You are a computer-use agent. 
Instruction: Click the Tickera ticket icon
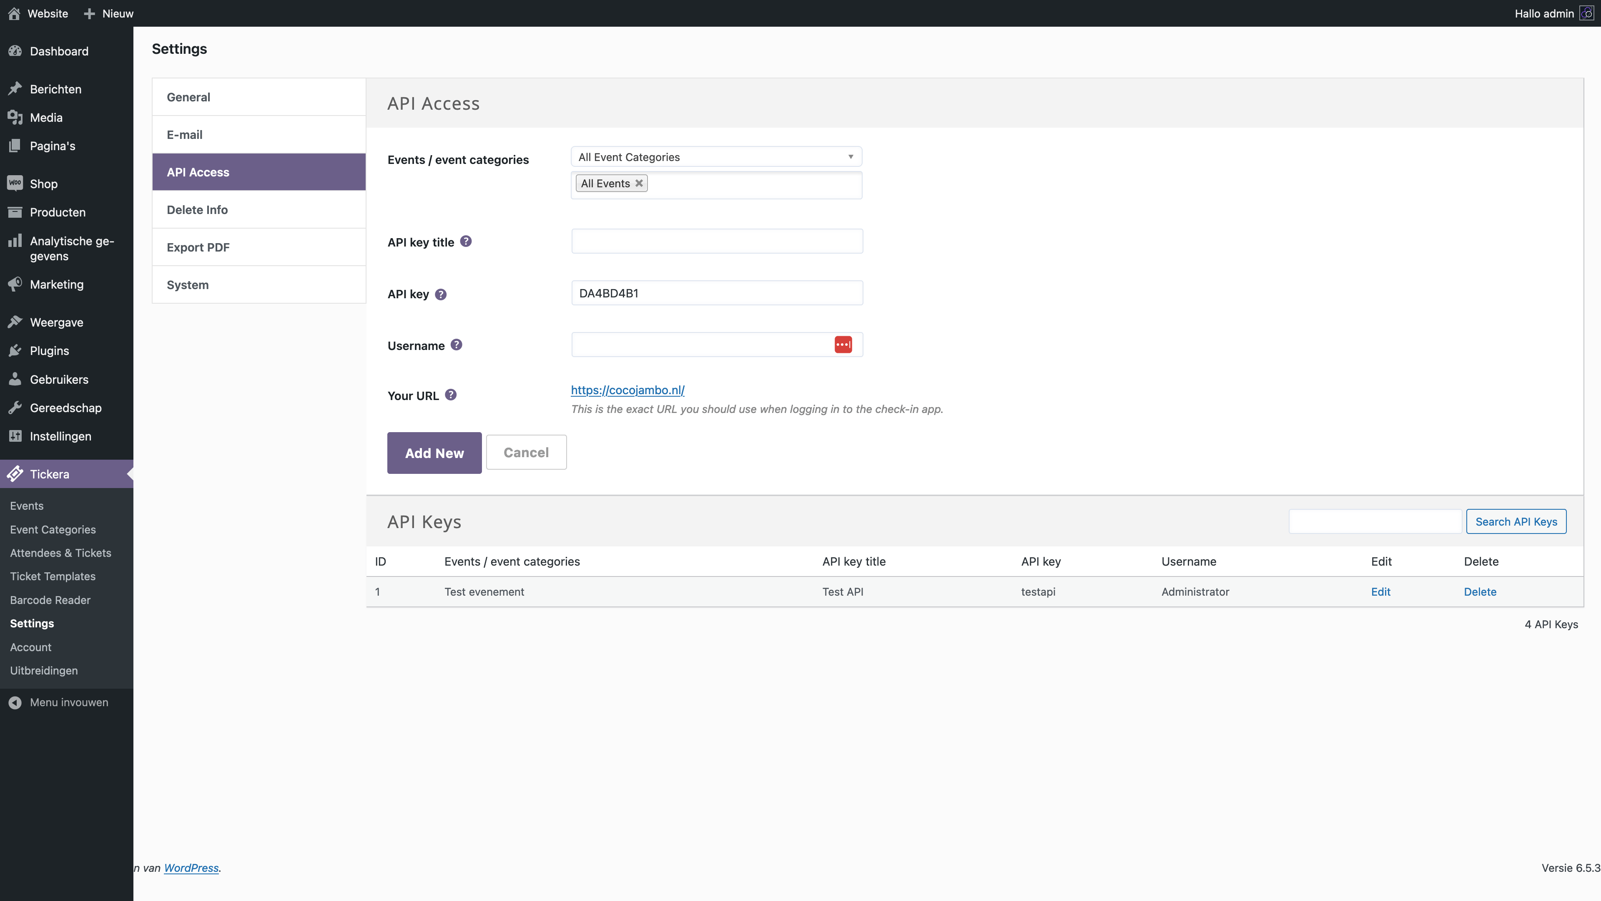[15, 474]
